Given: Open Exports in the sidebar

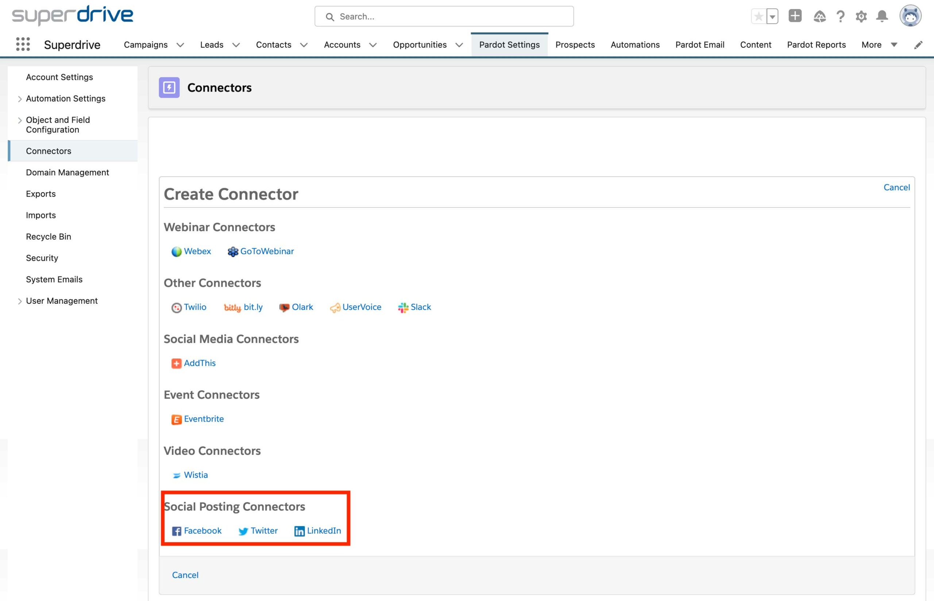Looking at the screenshot, I should tap(40, 194).
